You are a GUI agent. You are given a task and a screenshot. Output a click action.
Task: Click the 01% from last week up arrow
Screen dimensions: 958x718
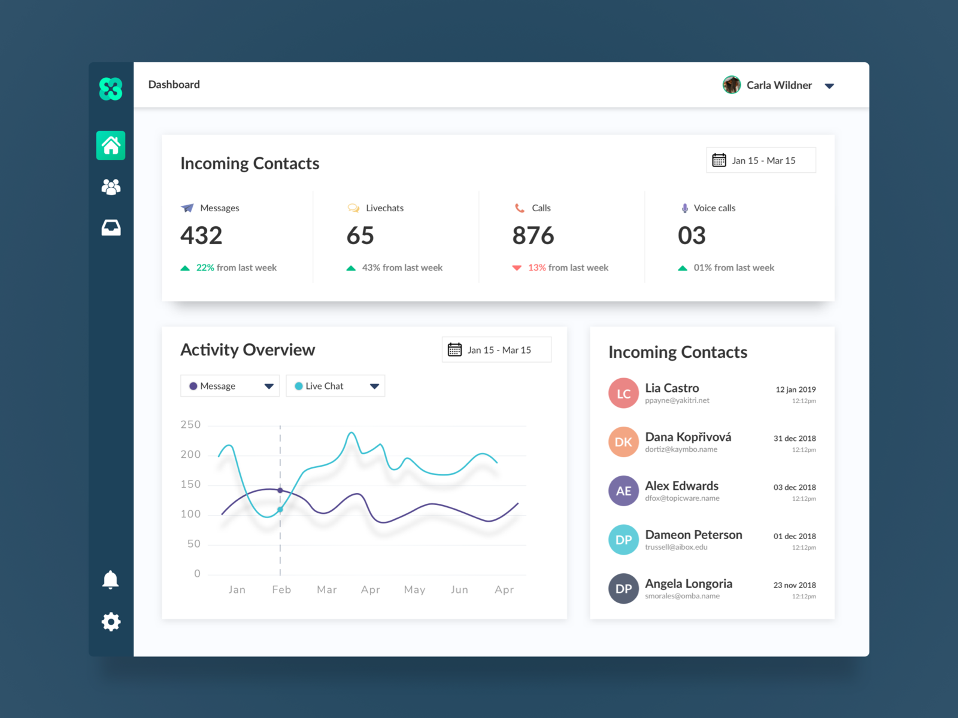683,268
